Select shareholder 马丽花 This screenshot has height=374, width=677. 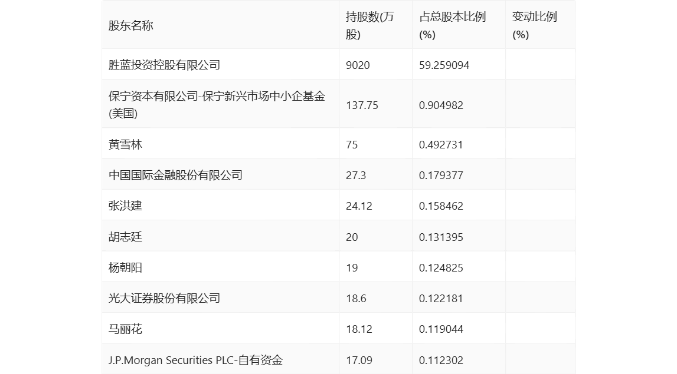click(x=126, y=329)
